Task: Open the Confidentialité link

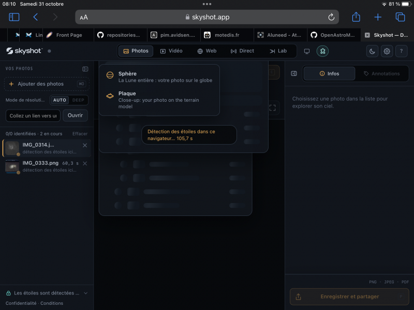Action: coord(21,303)
